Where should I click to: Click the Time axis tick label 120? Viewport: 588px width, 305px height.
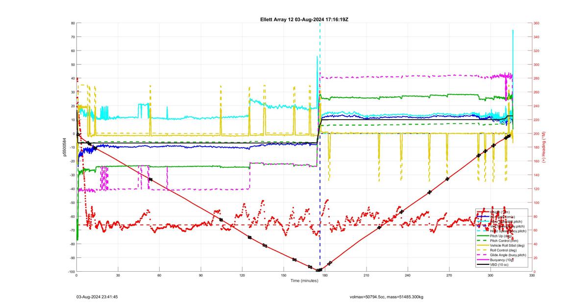(242, 276)
